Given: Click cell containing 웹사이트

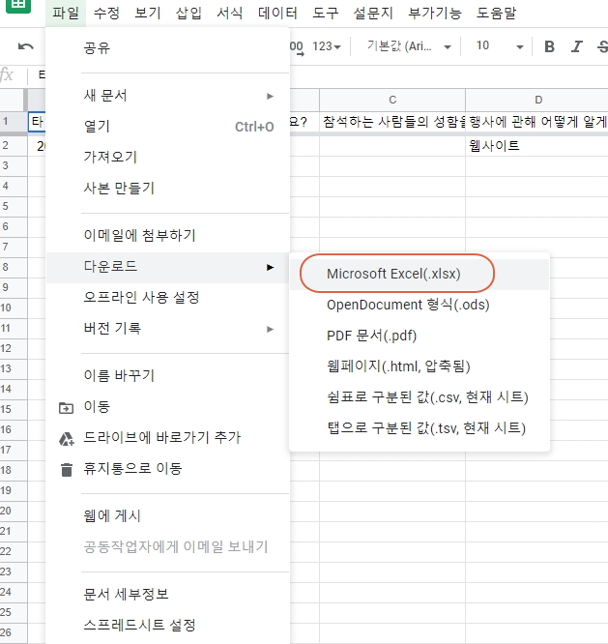Looking at the screenshot, I should pyautogui.click(x=537, y=145).
